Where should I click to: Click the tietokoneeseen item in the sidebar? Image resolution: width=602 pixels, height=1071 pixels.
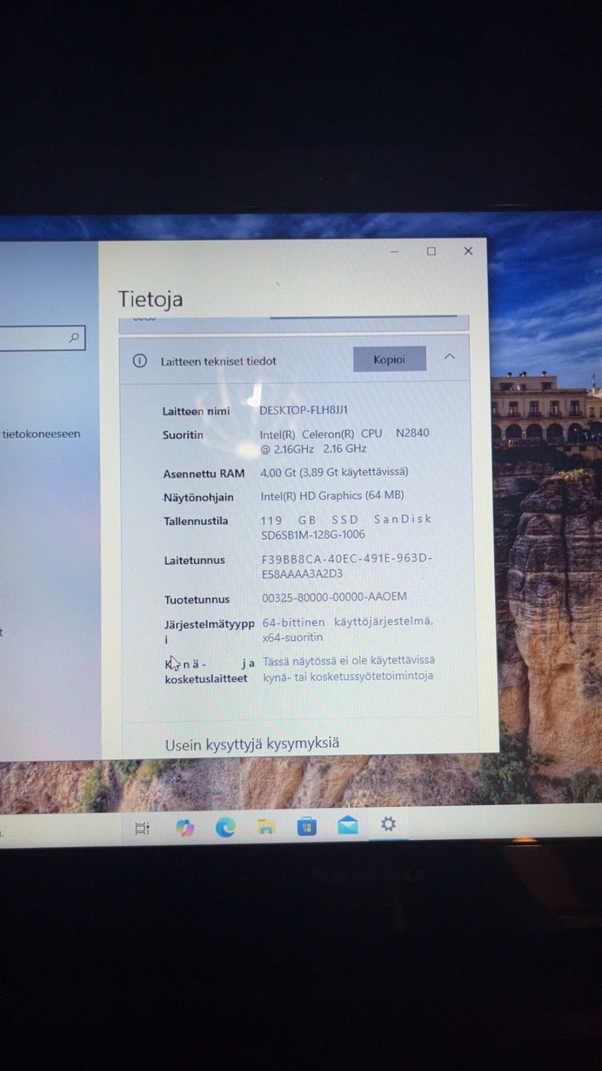tap(41, 434)
